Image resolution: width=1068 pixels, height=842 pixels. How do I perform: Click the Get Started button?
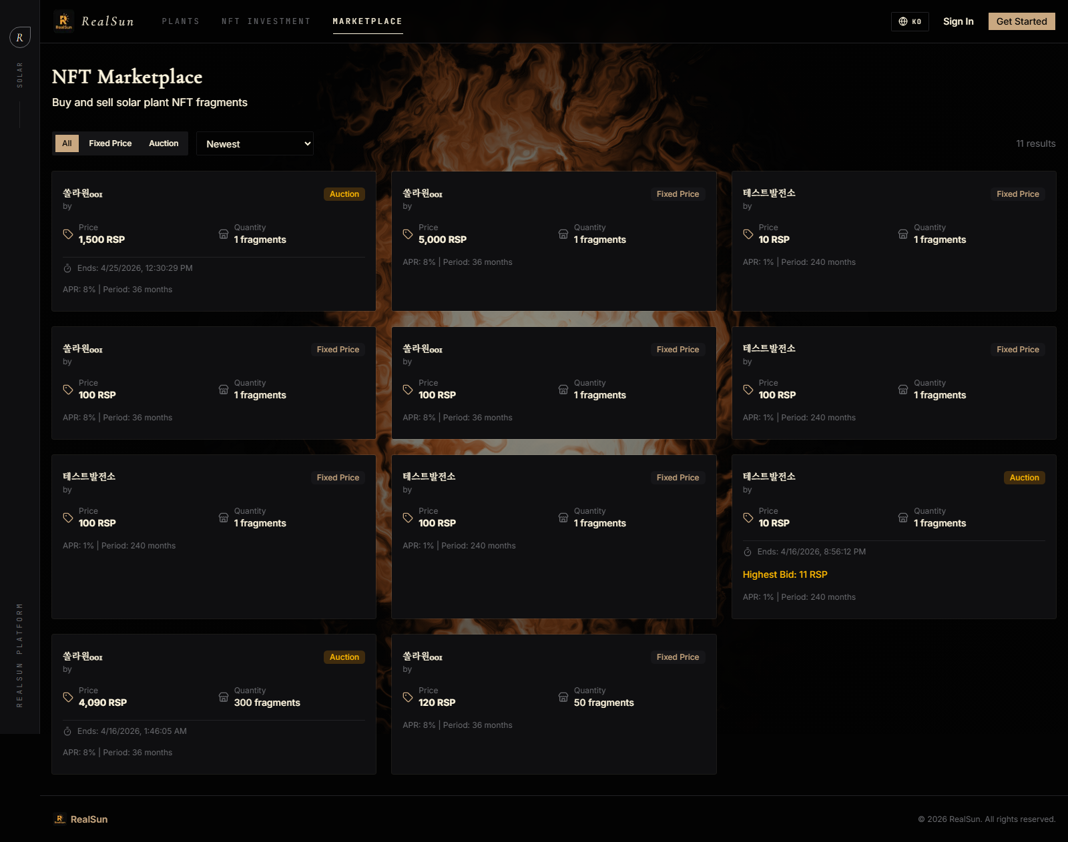tap(1022, 21)
